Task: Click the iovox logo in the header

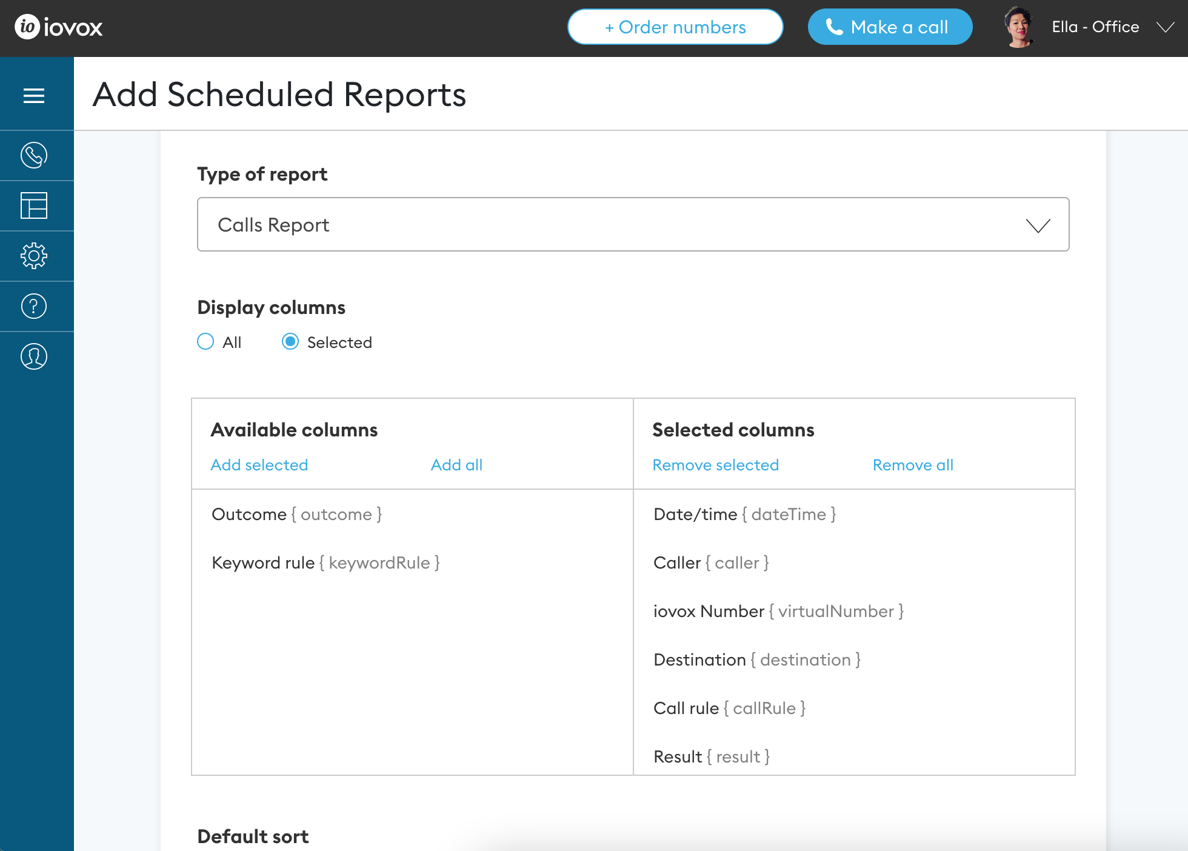Action: [x=56, y=27]
